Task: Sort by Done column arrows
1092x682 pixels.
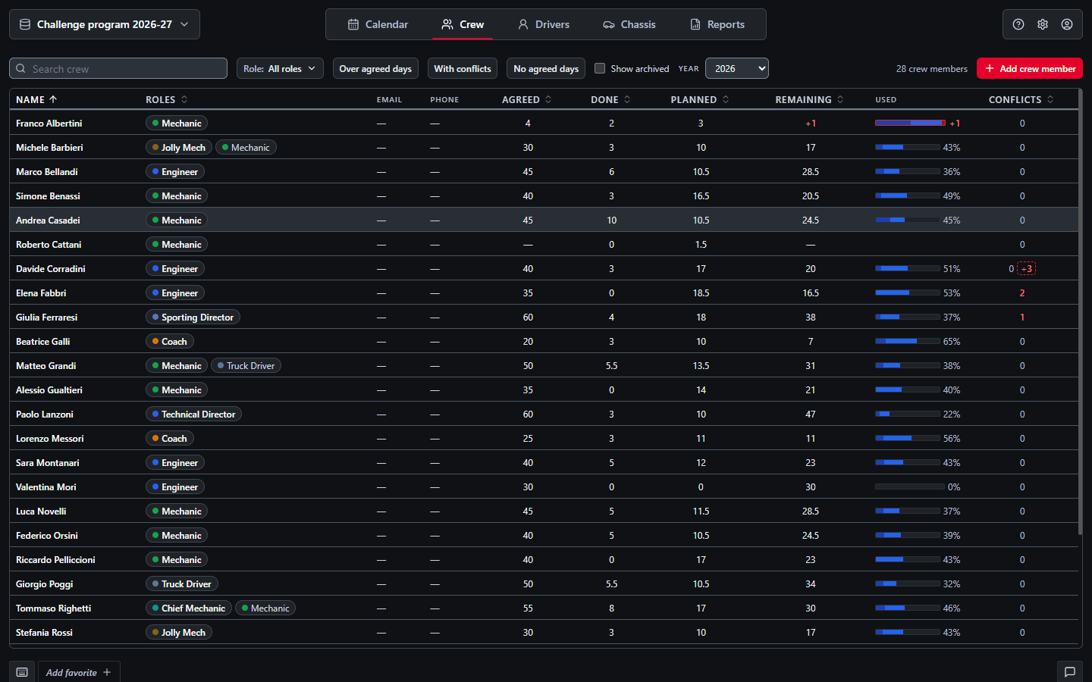Action: coord(627,99)
